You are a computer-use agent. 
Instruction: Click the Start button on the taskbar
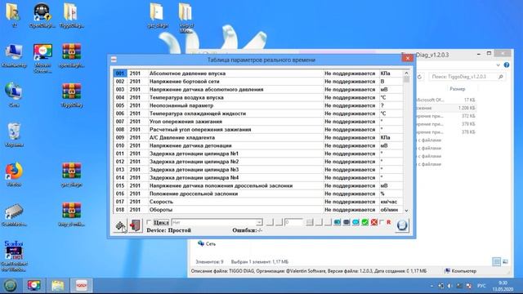10,286
